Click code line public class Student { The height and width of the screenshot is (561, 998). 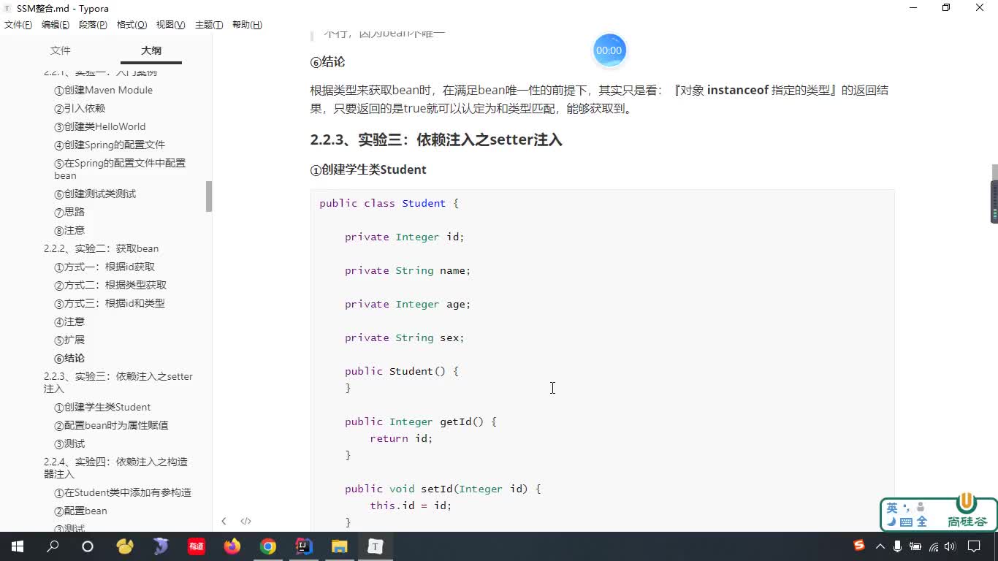389,204
